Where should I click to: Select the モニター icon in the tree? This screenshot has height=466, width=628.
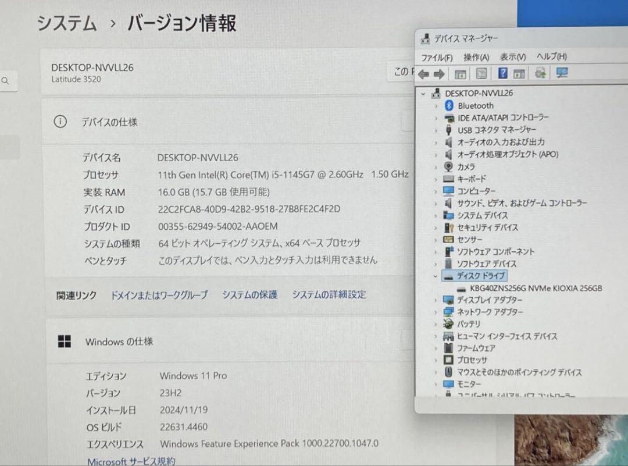tap(448, 384)
